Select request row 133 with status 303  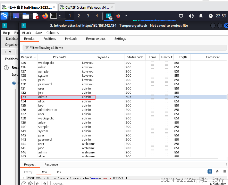pyautogui.click(x=123, y=97)
